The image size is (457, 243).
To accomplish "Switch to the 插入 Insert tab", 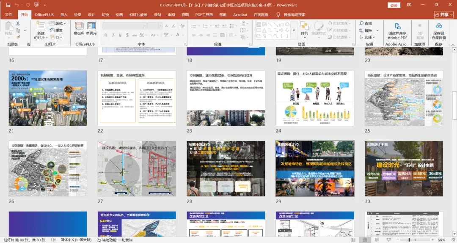I will (64, 14).
